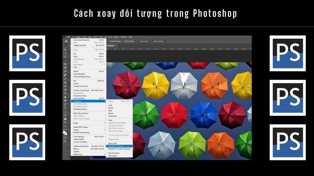Click the Home icon in Photoshop
This screenshot has height=176, width=314.
tap(66, 41)
